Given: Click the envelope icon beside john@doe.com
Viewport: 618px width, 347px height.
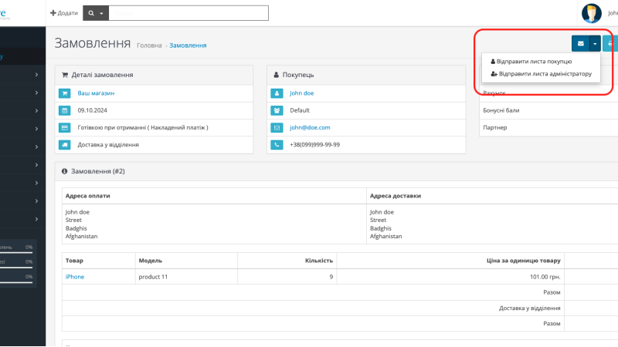Looking at the screenshot, I should point(277,127).
